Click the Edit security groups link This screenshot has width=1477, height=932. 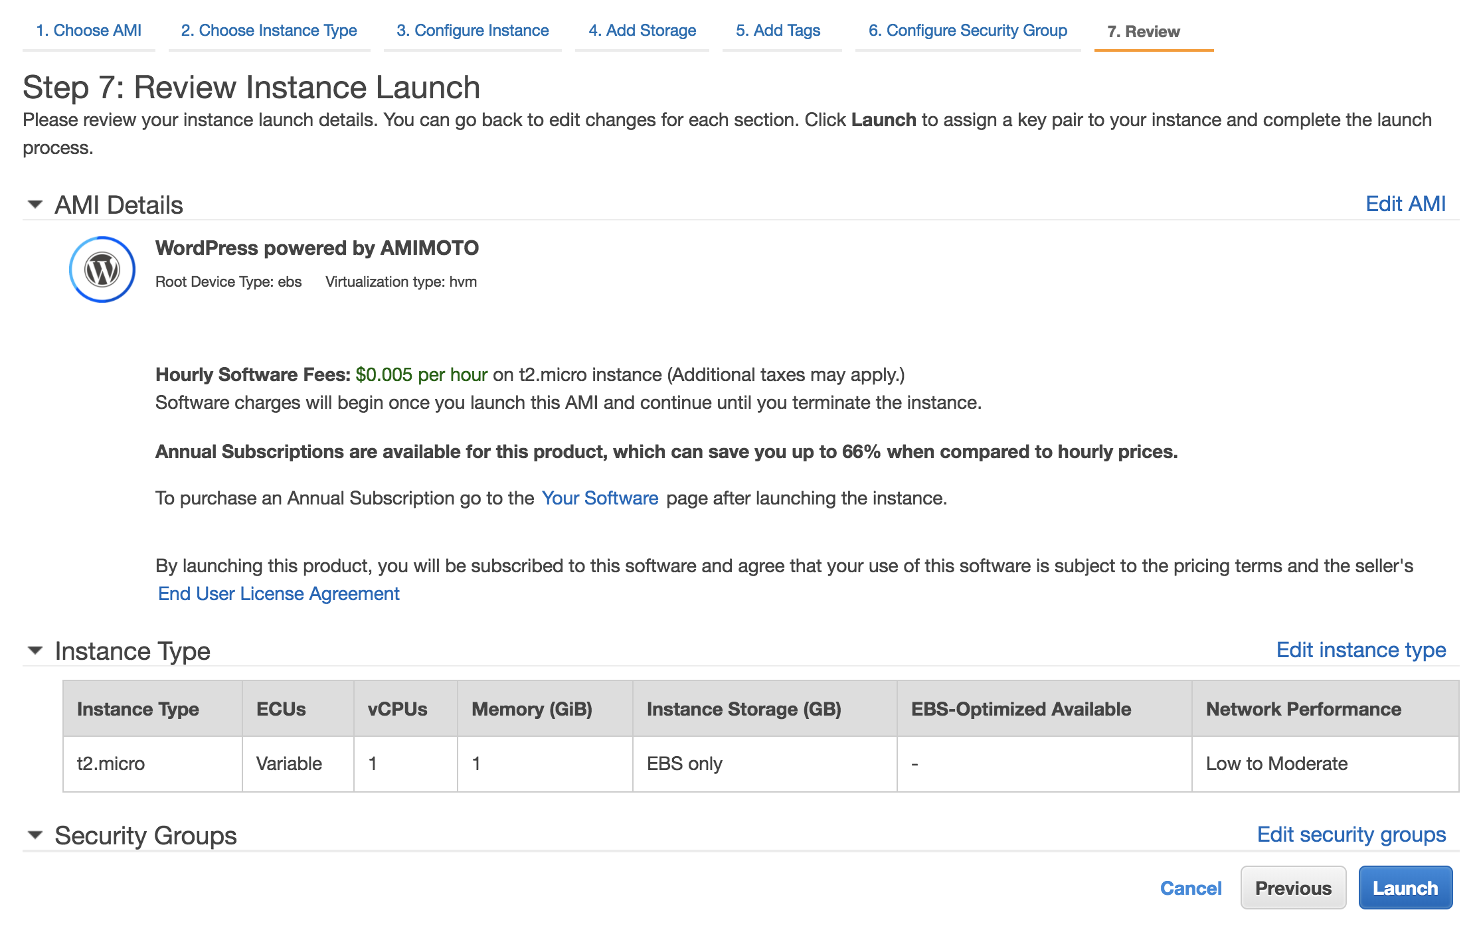click(x=1351, y=834)
